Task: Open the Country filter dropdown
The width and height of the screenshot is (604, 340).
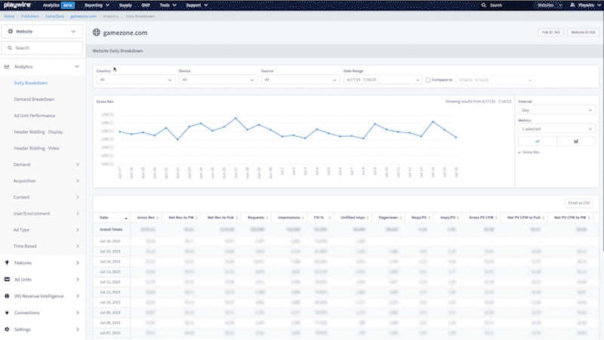Action: point(136,79)
